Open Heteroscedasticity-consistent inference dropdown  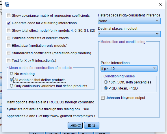[x=129, y=21]
